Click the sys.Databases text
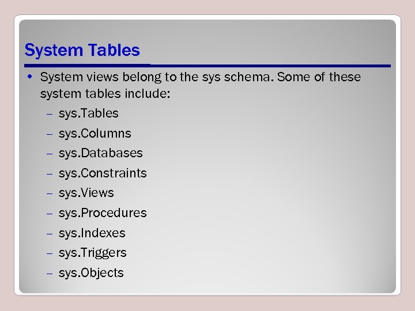This screenshot has width=415, height=311. click(100, 153)
